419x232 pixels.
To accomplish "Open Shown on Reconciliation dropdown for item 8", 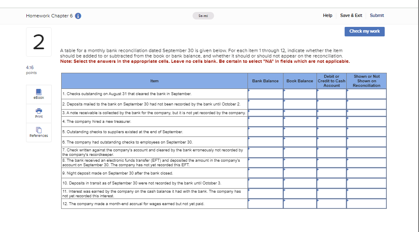I will point(367,163).
